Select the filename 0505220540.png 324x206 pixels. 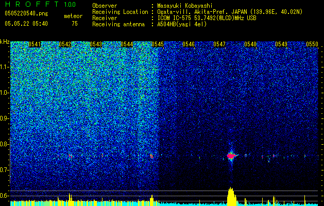26,14
